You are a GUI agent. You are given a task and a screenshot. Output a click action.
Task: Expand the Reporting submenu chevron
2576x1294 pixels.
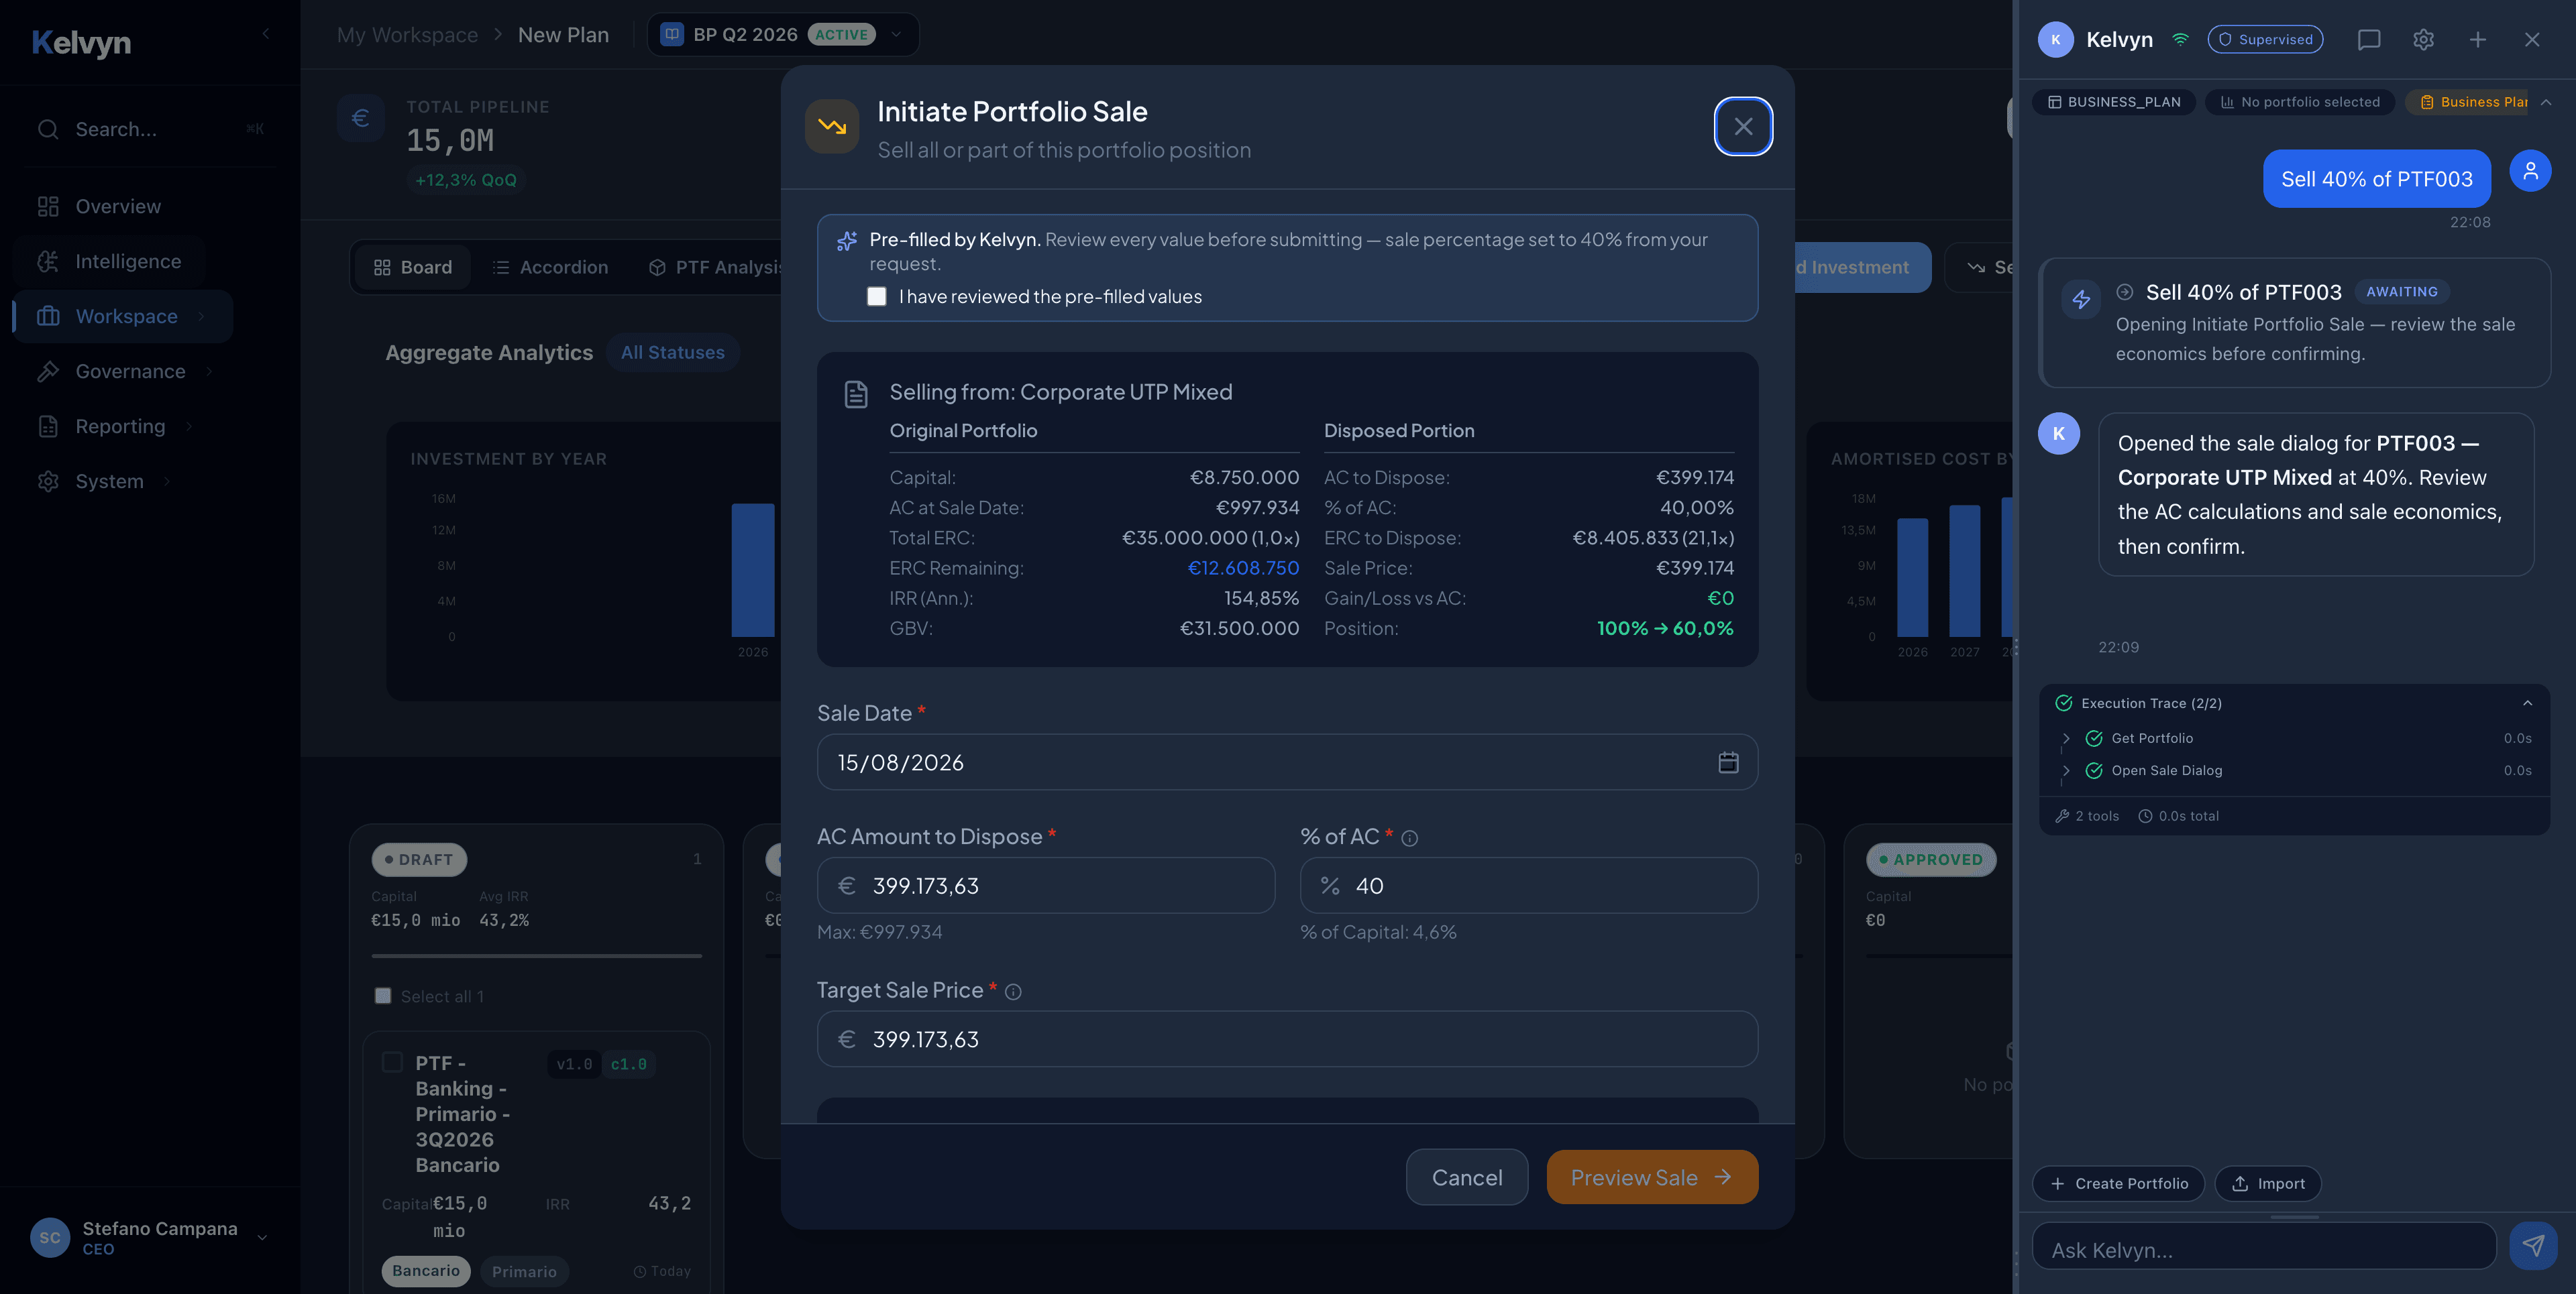pyautogui.click(x=189, y=426)
